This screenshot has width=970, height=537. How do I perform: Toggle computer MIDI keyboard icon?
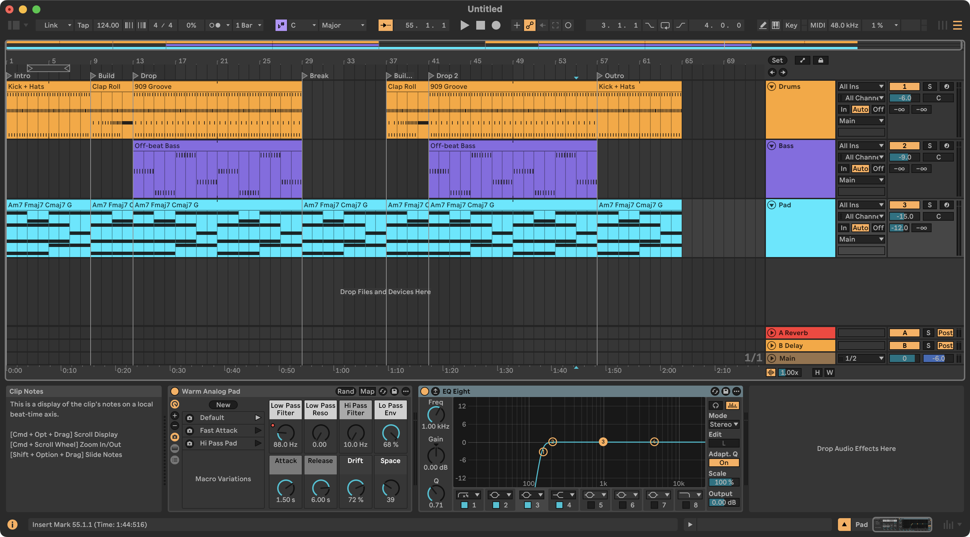tap(775, 25)
